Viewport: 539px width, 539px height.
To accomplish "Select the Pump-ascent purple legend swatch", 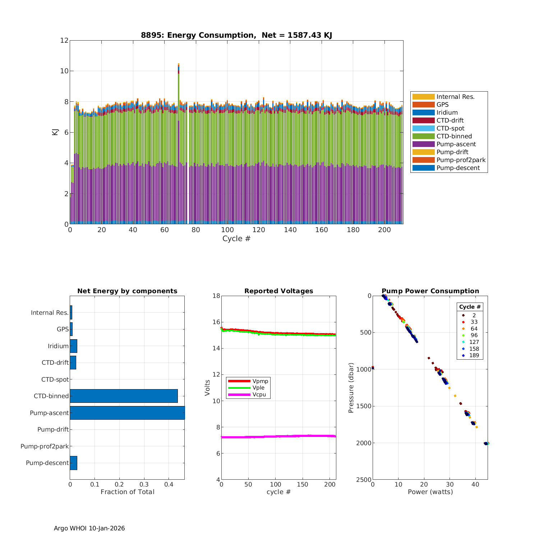I will pos(423,144).
